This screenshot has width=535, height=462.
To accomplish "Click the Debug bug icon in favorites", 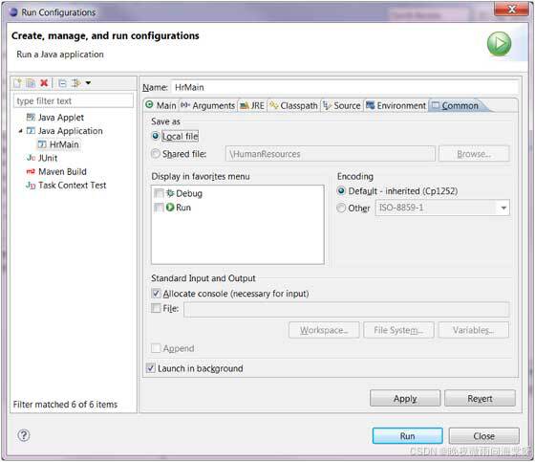I will (170, 193).
